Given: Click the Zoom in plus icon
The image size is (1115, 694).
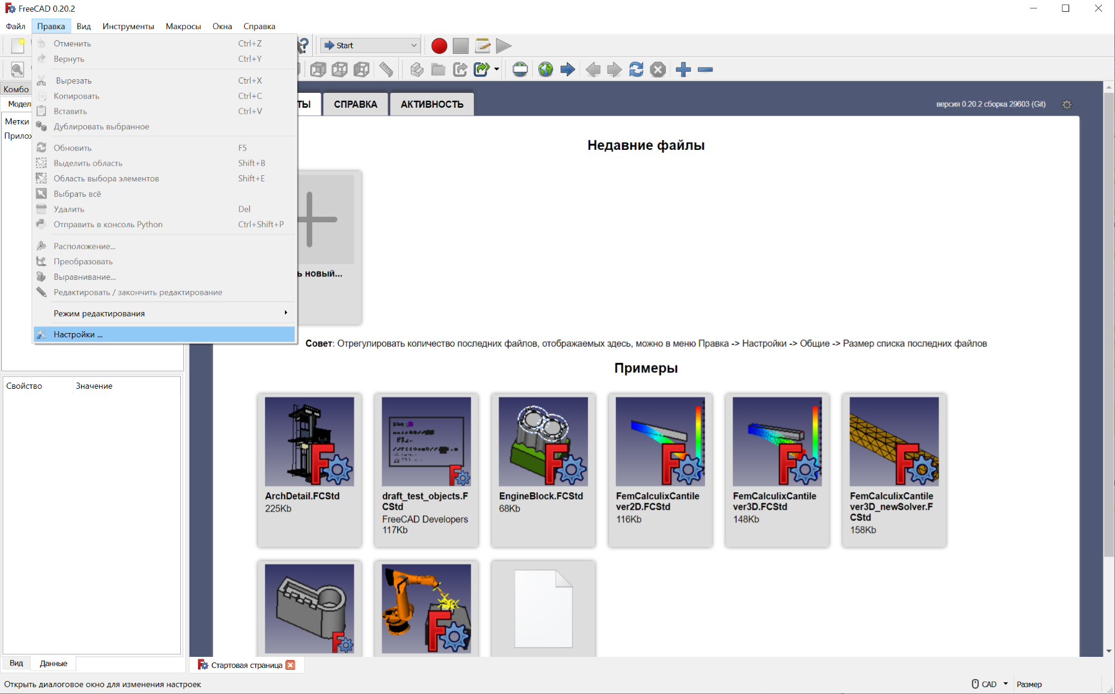Looking at the screenshot, I should [683, 69].
